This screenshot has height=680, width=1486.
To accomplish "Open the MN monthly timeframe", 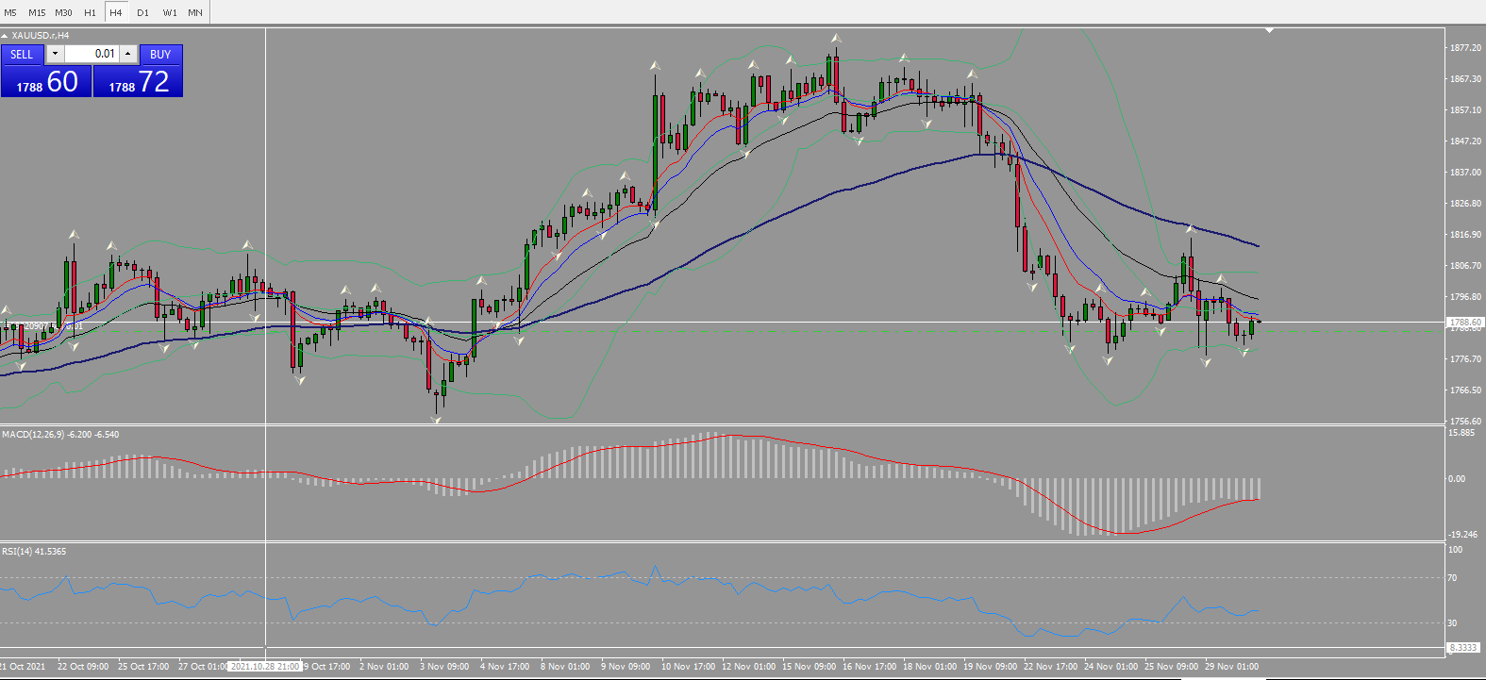I will [x=195, y=12].
